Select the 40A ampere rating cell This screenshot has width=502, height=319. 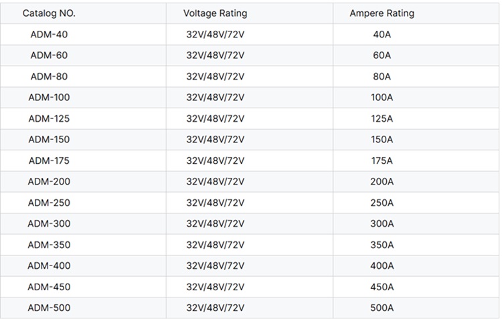point(382,34)
